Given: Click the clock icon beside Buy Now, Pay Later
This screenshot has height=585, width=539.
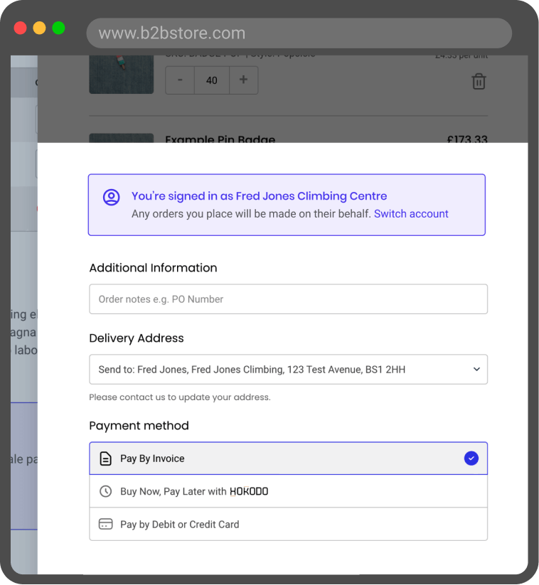Looking at the screenshot, I should (x=105, y=491).
